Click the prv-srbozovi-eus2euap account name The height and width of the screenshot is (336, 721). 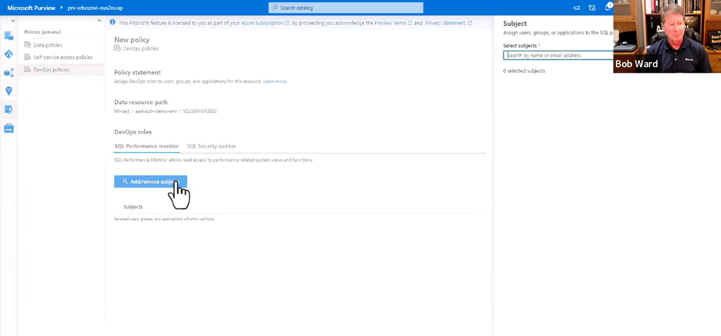pos(95,8)
